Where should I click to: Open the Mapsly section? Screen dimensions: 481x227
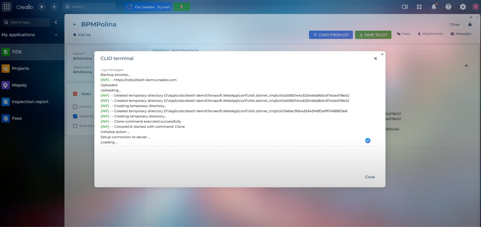pos(32,85)
